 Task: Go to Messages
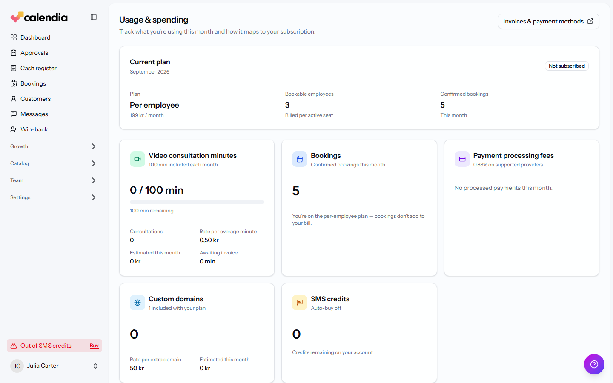[54, 114]
